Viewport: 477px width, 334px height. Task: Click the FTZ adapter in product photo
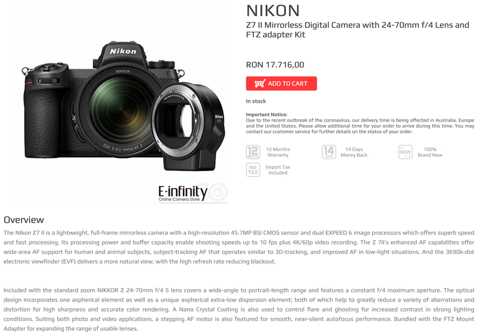pyautogui.click(x=189, y=126)
